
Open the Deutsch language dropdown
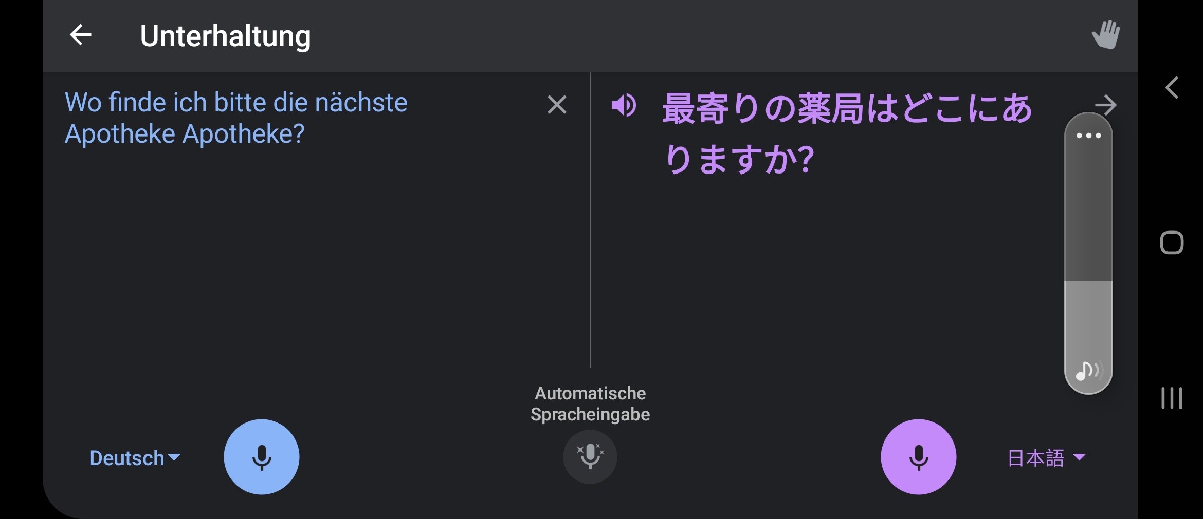tap(135, 458)
